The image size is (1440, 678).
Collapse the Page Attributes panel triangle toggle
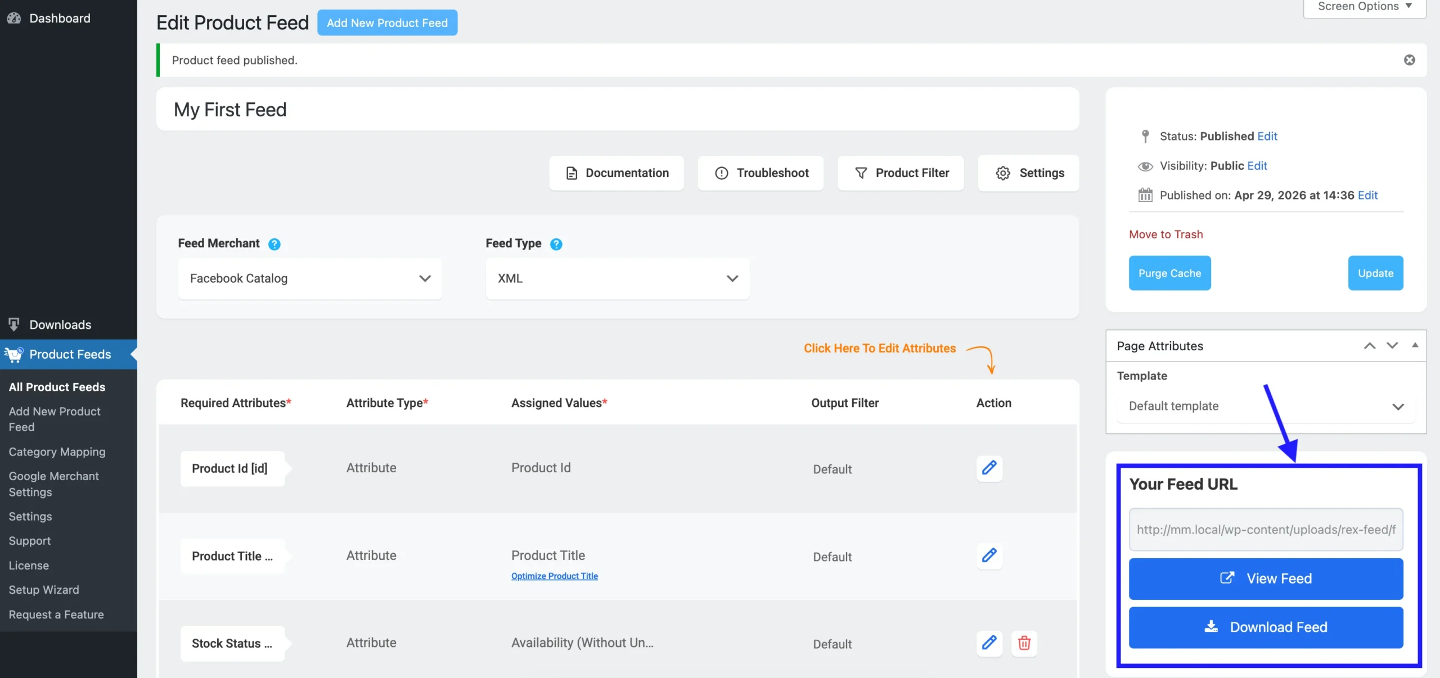[x=1415, y=346]
